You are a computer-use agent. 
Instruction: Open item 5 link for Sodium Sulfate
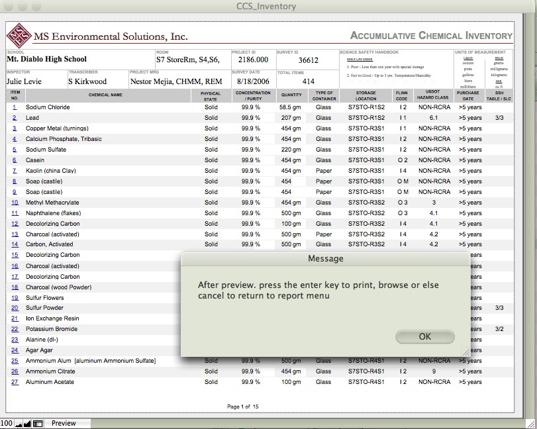15,150
